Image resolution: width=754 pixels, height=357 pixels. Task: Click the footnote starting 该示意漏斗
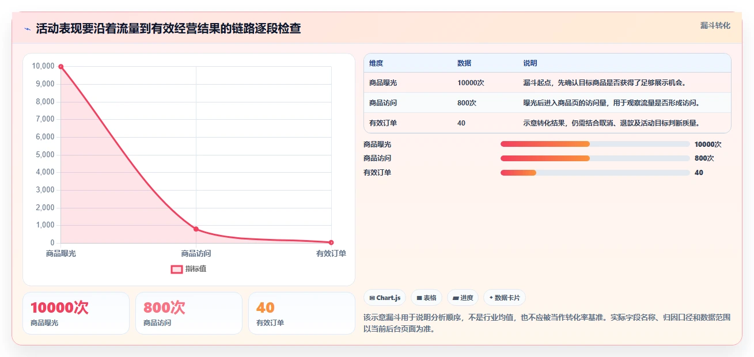[x=547, y=324]
